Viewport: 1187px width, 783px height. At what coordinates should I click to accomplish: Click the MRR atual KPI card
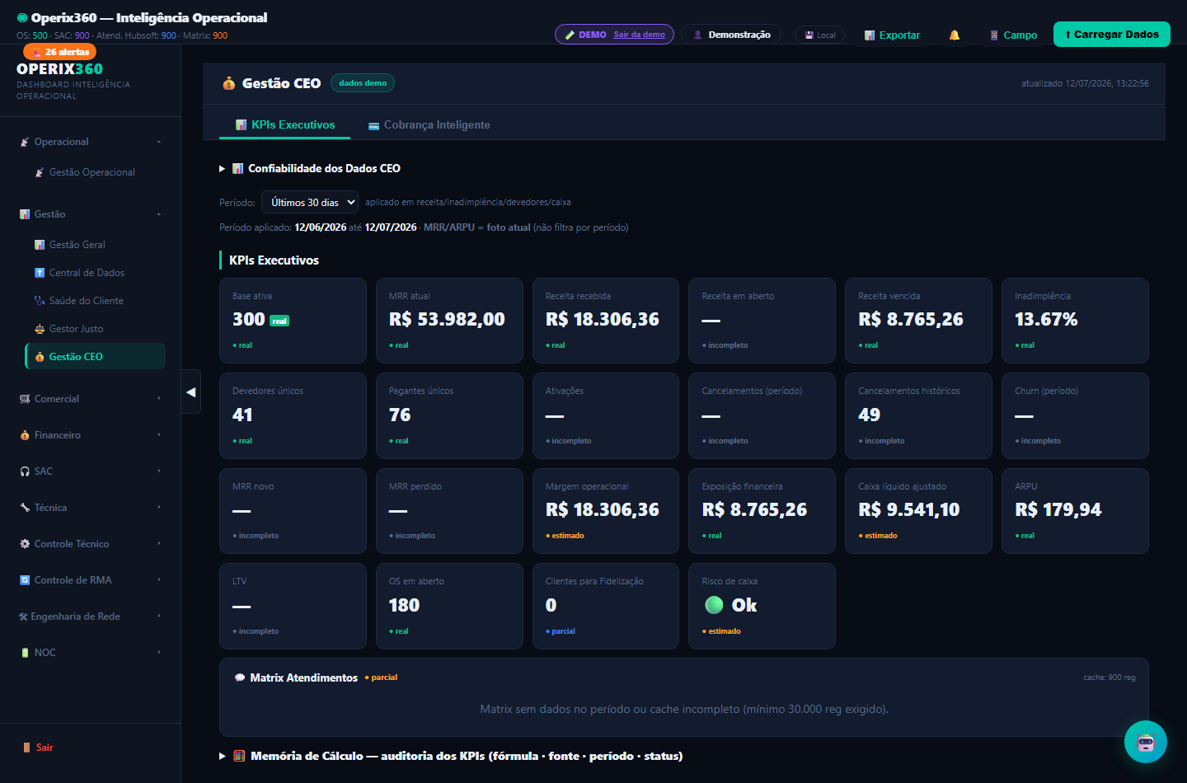(449, 321)
